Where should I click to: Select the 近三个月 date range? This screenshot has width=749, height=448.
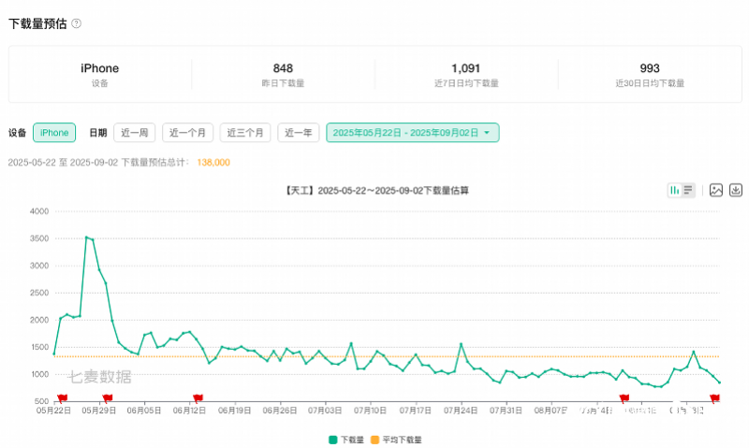245,133
